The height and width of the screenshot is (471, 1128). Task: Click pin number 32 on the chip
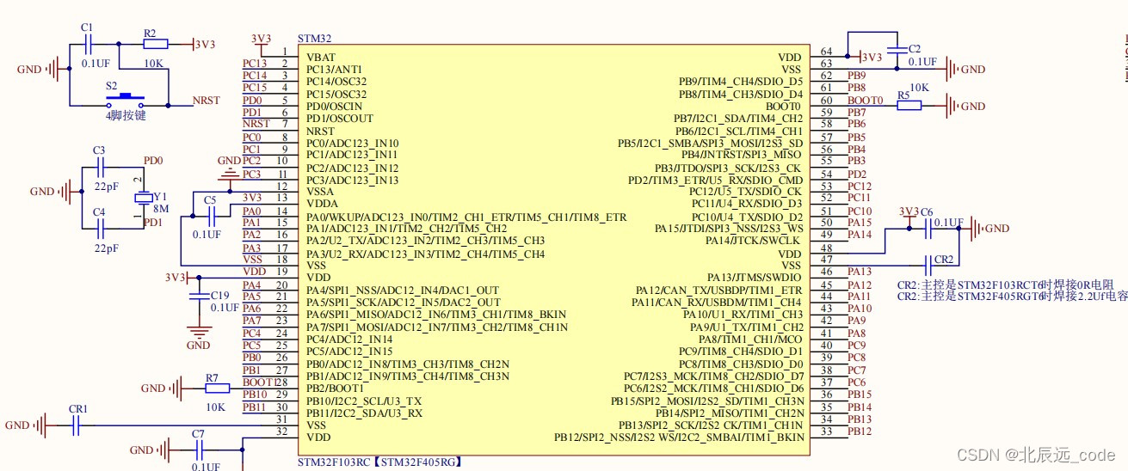280,431
